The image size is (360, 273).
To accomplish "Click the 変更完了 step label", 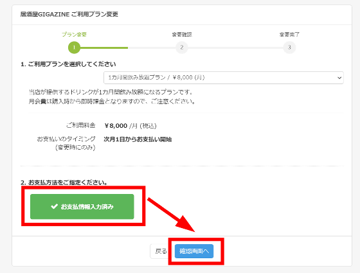I will [x=289, y=35].
